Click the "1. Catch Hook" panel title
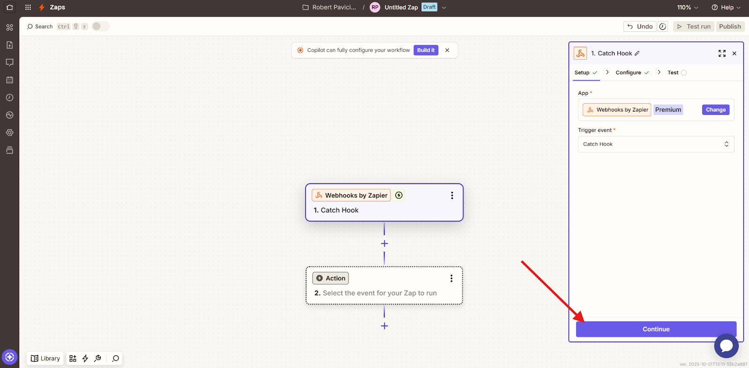 coord(611,53)
